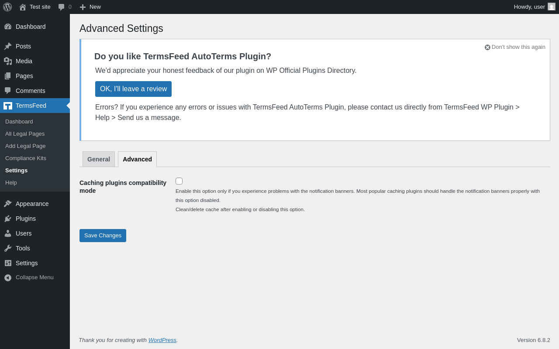The image size is (559, 349).
Task: Click the Tools wrench icon
Action: (x=8, y=248)
